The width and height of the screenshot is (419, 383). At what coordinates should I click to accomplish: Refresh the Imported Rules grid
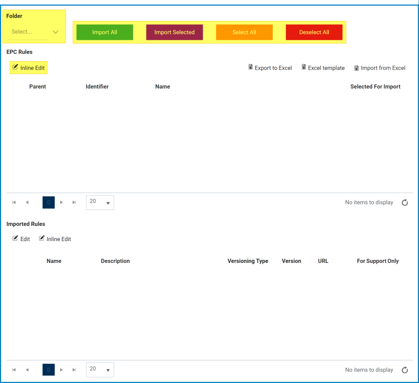pyautogui.click(x=405, y=370)
